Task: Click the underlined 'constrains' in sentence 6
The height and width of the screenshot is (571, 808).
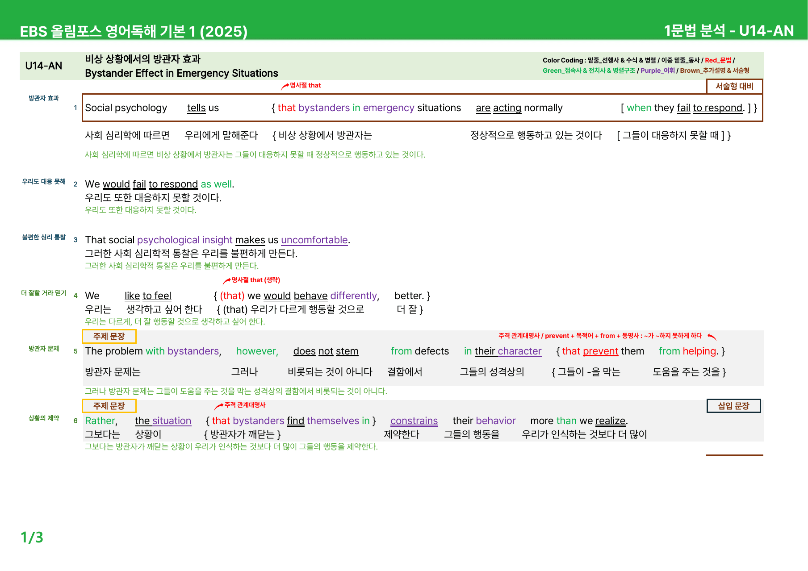Action: 414,421
